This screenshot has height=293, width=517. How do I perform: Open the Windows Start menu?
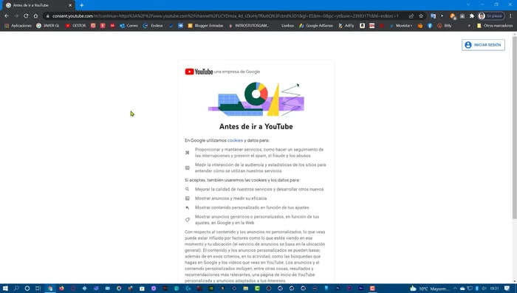click(x=5, y=289)
